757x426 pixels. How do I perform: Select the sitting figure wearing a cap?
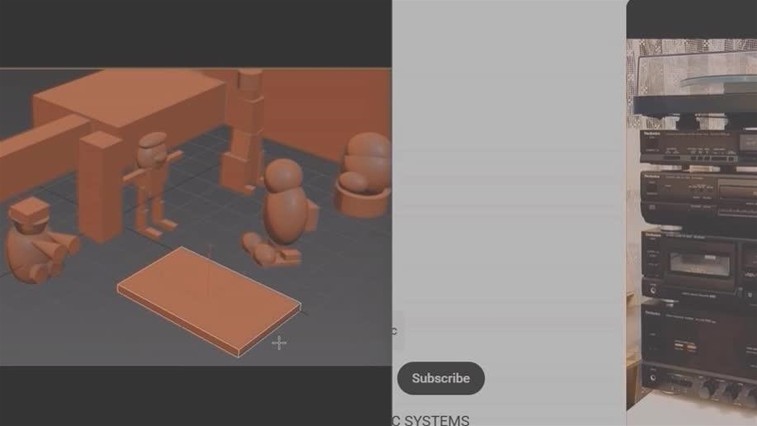coord(35,243)
